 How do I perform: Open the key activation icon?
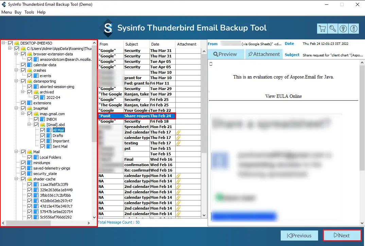333,29
